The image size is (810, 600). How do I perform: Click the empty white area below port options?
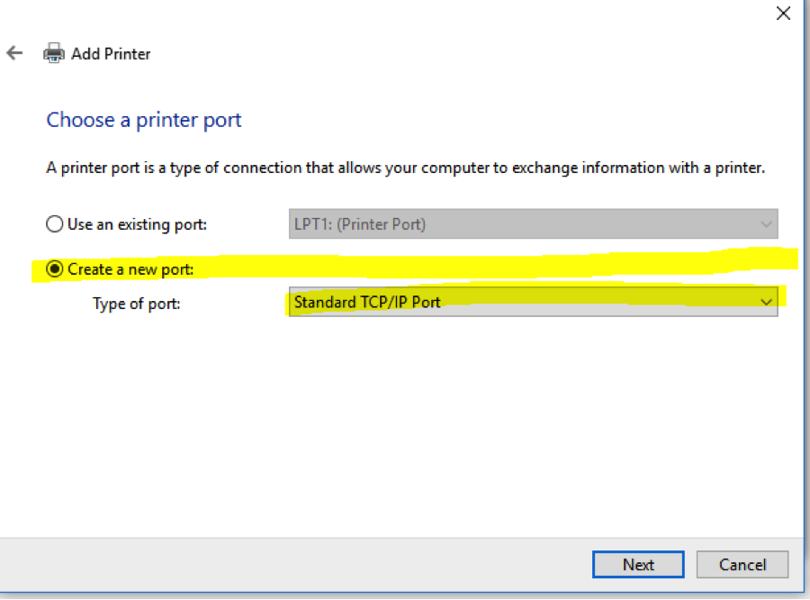click(x=405, y=423)
